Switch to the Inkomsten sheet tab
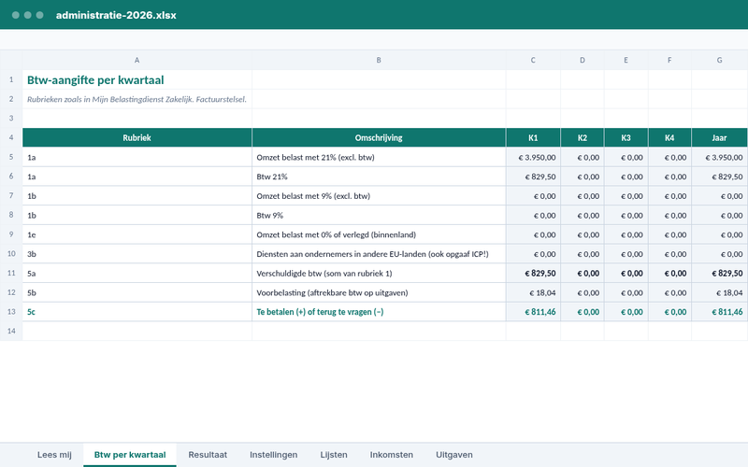This screenshot has height=467, width=748. coord(391,455)
